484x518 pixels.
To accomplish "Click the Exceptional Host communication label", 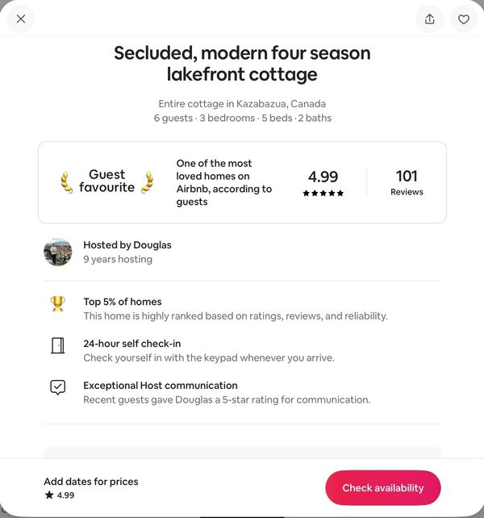I will coord(161,386).
